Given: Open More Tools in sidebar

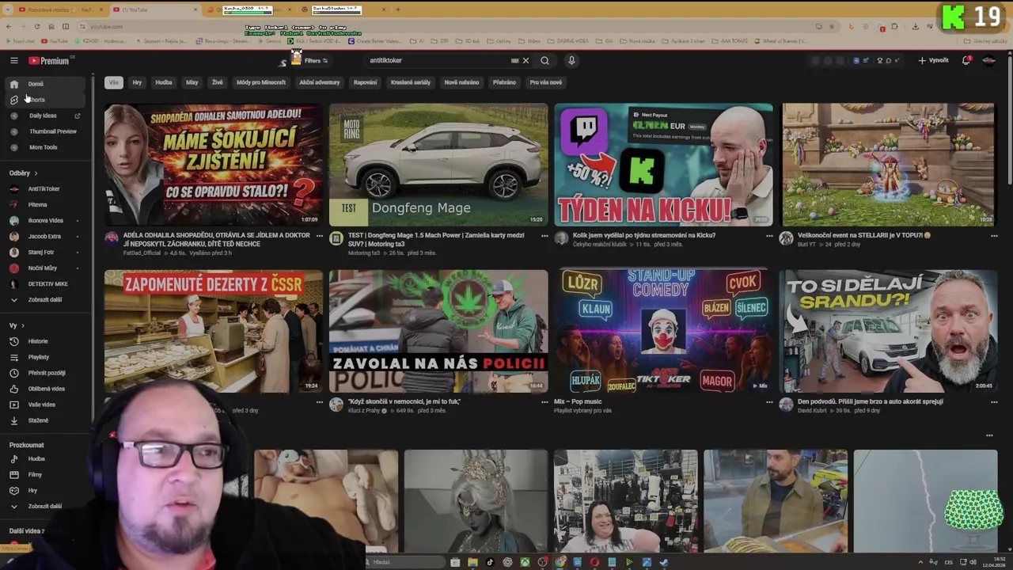Looking at the screenshot, I should coord(43,147).
